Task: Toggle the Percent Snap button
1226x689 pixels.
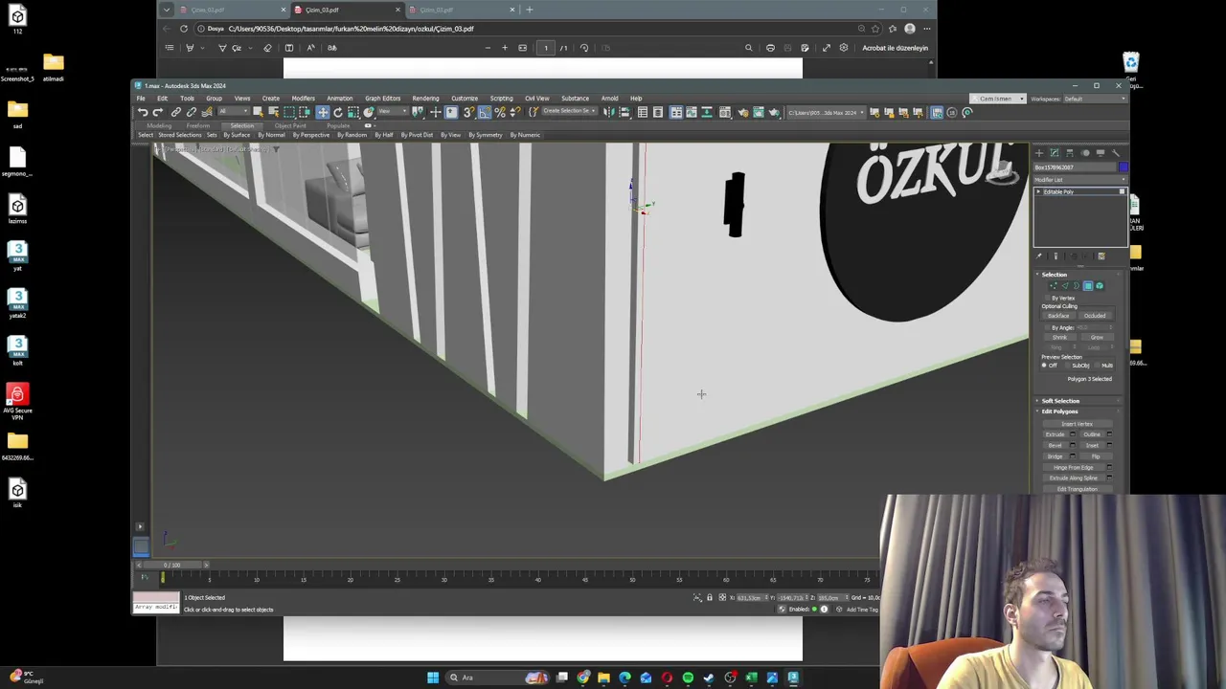Action: (500, 112)
